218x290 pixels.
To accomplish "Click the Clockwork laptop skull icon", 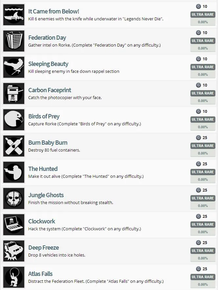I will [x=14, y=225].
